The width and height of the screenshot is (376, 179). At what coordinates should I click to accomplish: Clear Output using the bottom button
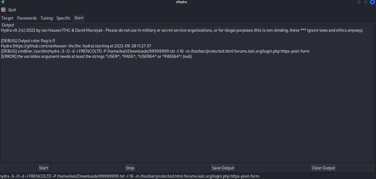click(323, 168)
